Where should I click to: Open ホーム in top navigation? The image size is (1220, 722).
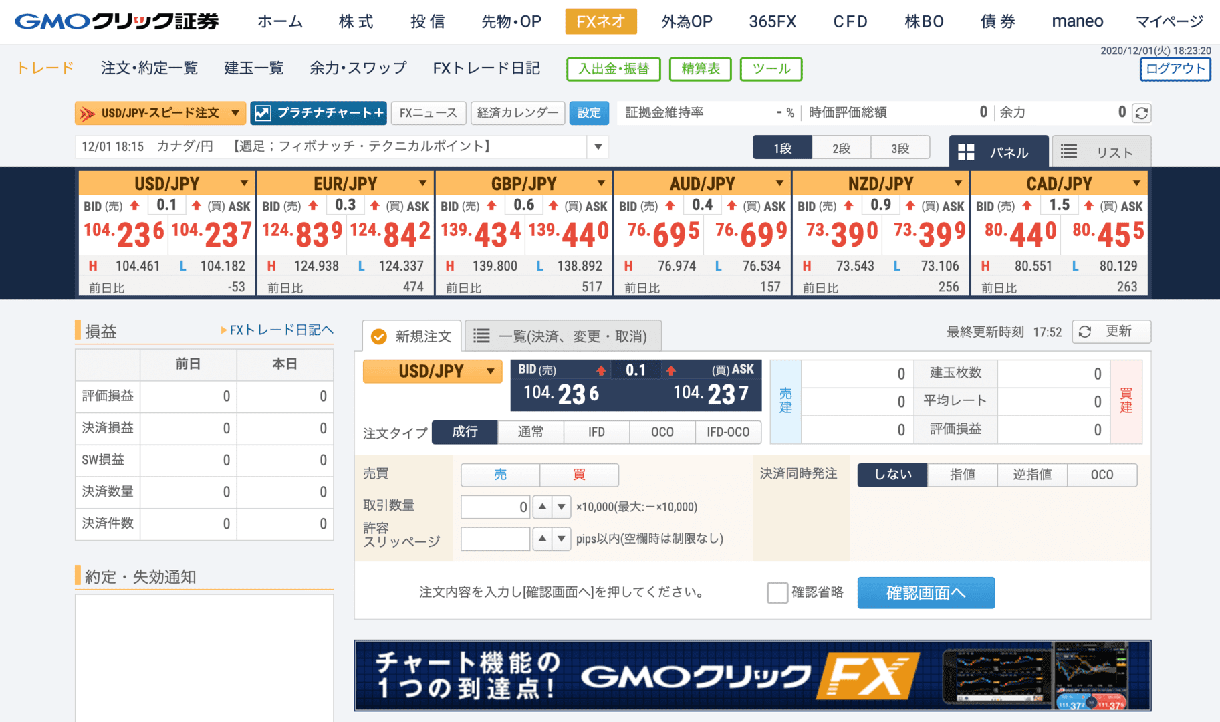click(280, 21)
